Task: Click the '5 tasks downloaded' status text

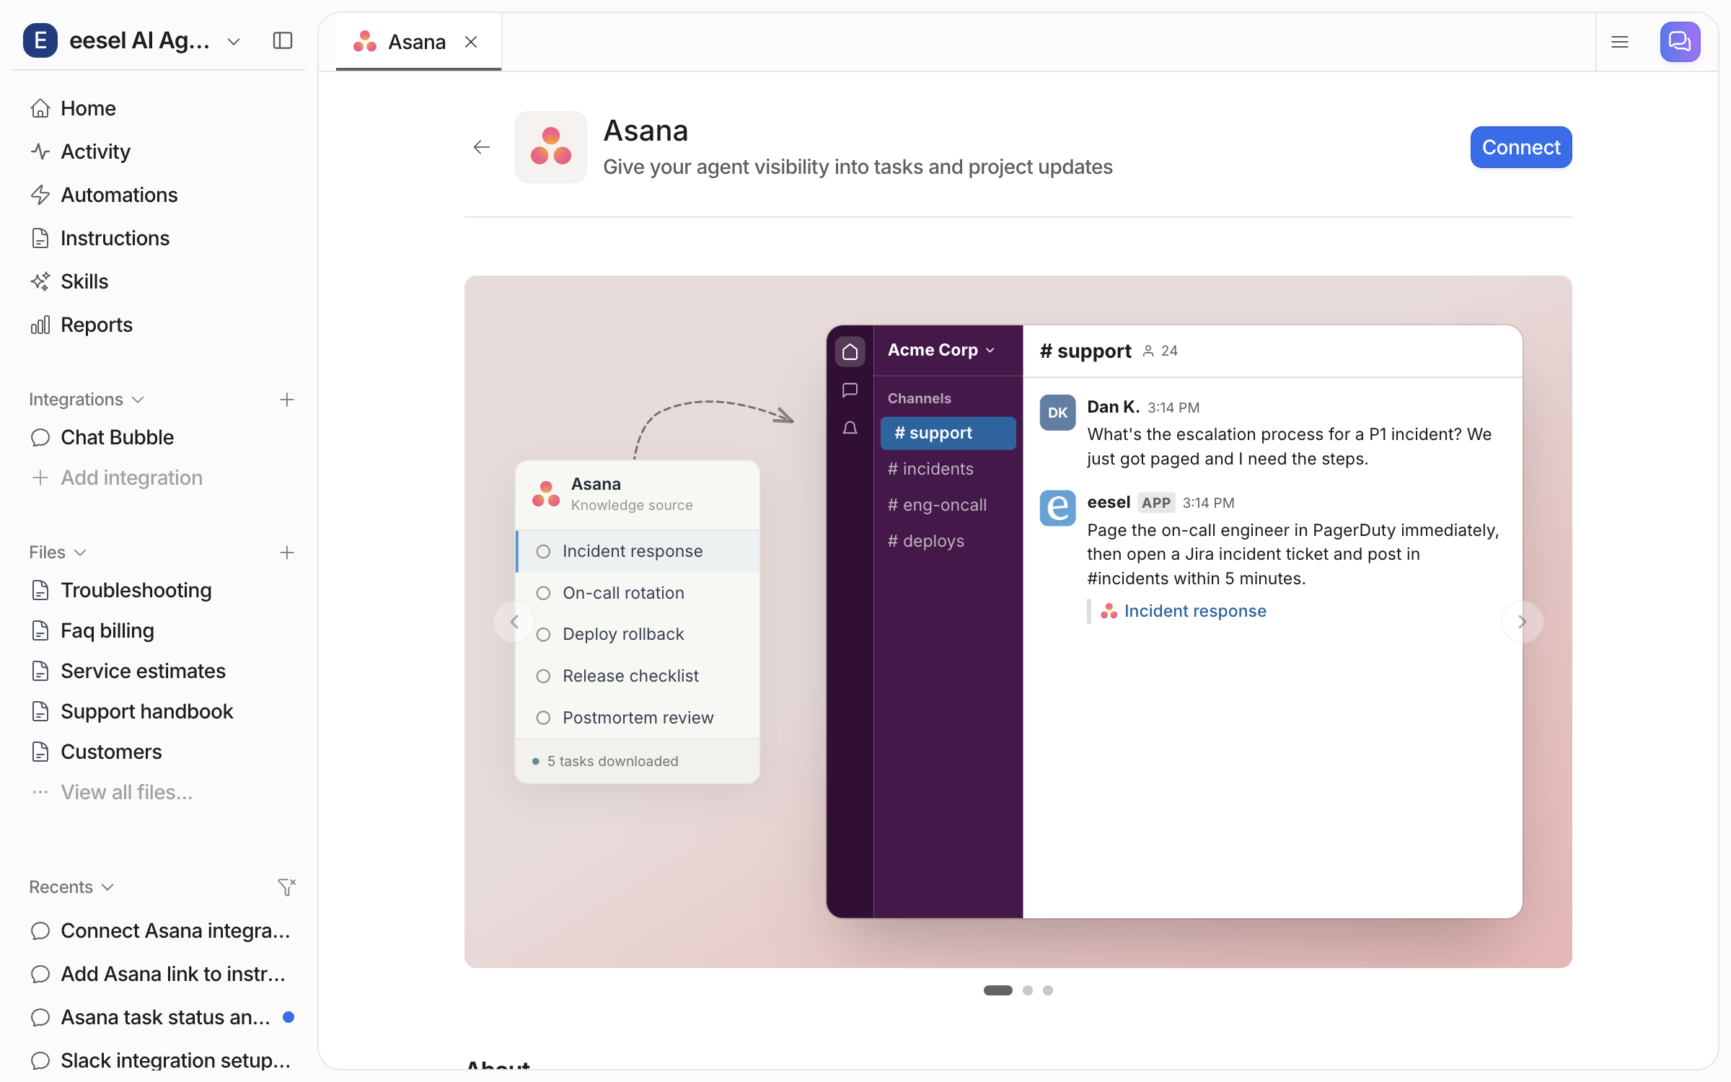Action: point(612,761)
